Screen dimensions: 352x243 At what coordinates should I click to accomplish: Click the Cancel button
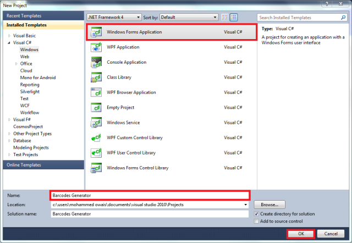coord(331,234)
